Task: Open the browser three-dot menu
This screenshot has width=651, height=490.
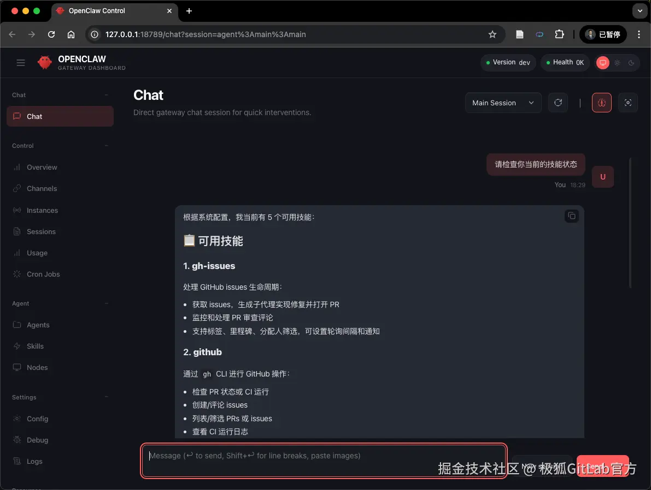Action: click(x=638, y=34)
